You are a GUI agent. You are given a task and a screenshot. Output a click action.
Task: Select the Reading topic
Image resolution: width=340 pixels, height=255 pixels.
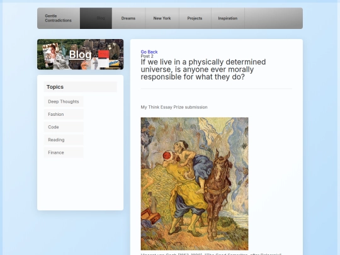pyautogui.click(x=64, y=140)
